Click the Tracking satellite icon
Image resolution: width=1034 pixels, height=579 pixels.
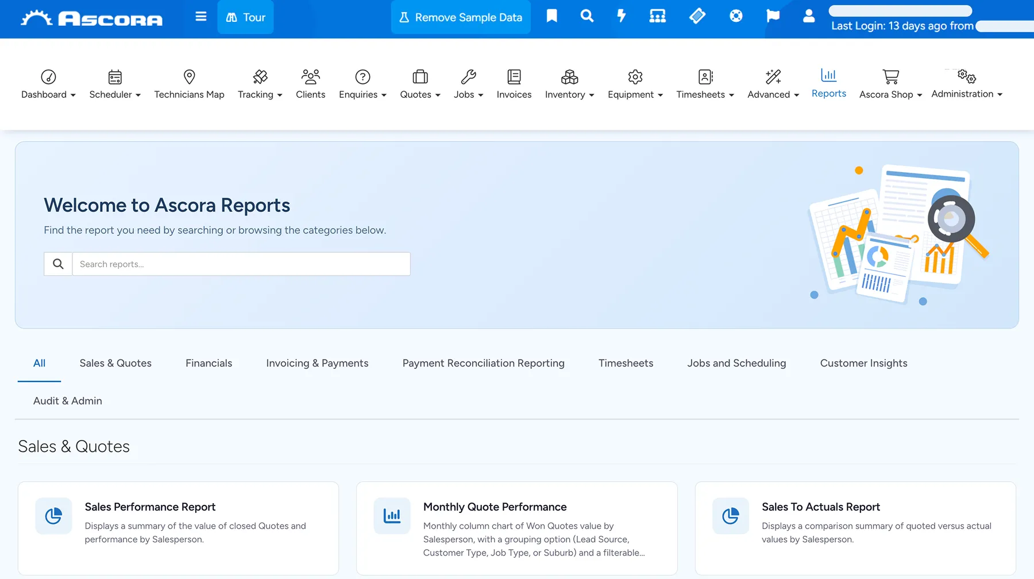(x=260, y=76)
